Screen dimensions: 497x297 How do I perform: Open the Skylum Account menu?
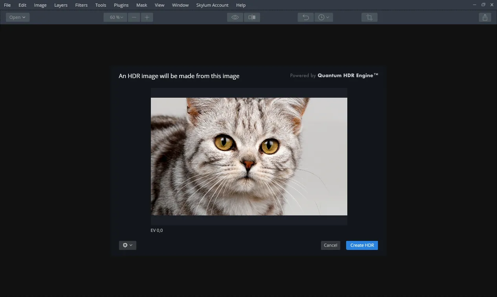click(212, 5)
